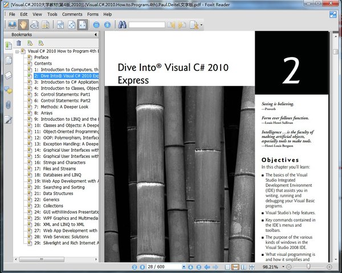The width and height of the screenshot is (342, 273).
Task: Delete bookmark using the trash icon
Action: (x=18, y=43)
